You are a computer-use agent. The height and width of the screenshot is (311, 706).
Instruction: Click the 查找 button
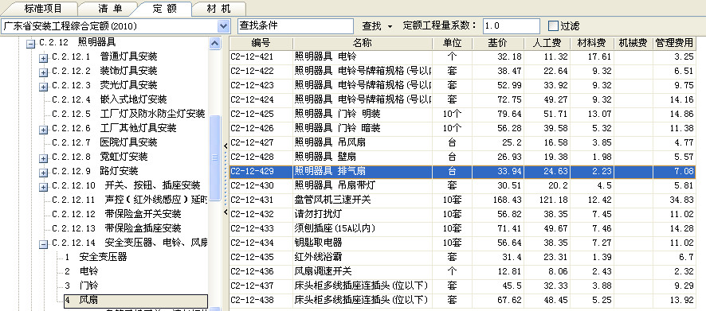[371, 26]
